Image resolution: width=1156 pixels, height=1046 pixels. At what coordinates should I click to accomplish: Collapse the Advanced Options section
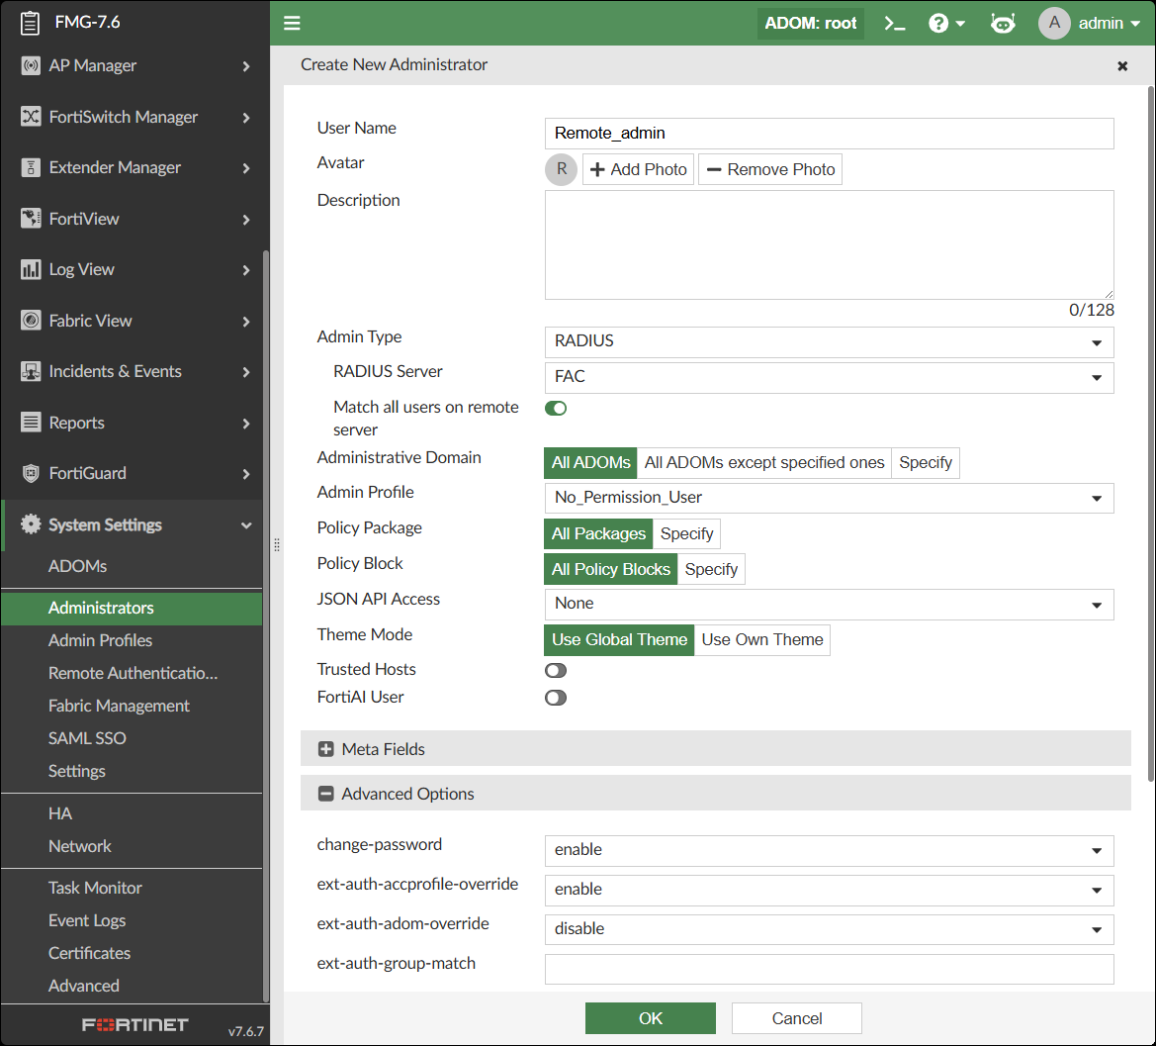point(326,794)
